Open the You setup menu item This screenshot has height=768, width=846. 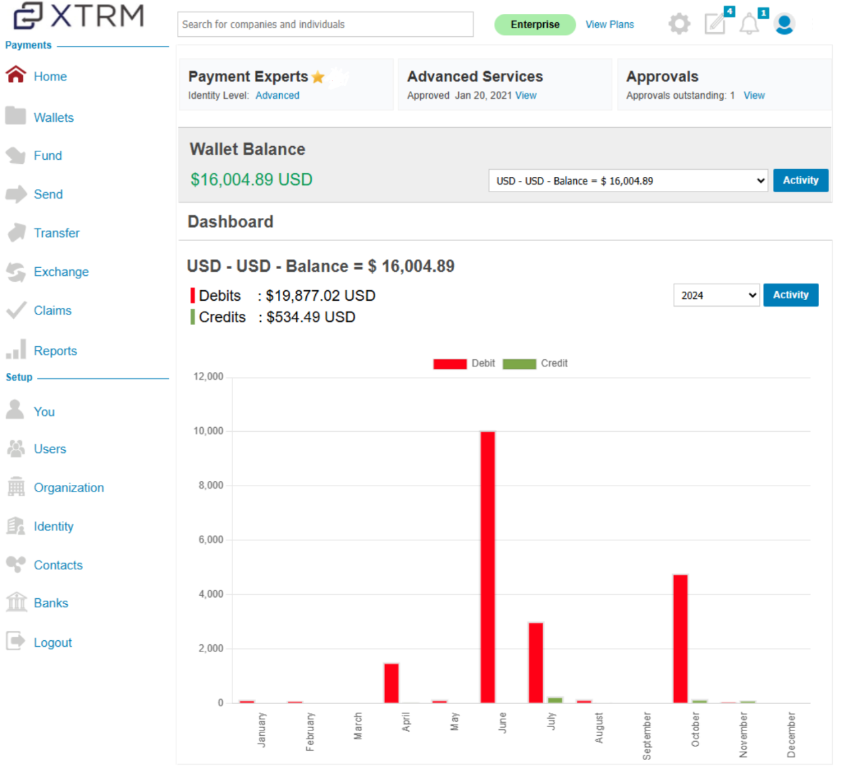(x=44, y=412)
